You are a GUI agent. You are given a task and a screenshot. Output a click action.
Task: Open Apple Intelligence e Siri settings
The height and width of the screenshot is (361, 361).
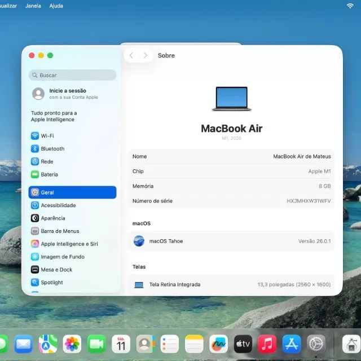[72, 244]
